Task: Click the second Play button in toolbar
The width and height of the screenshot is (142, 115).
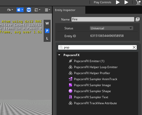Action: coord(126,2)
